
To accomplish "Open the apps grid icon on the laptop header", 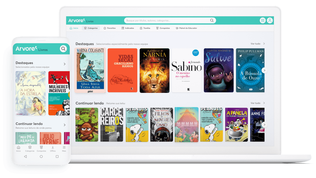I will coord(262,20).
